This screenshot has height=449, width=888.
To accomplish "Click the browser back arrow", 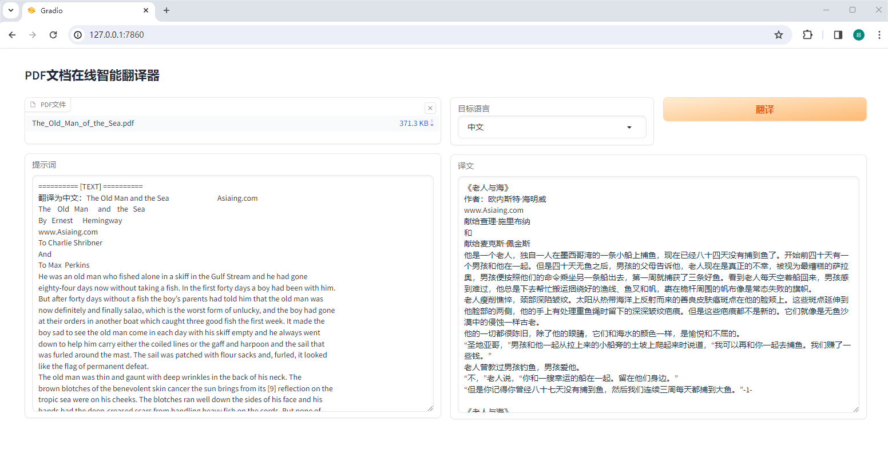I will point(12,35).
